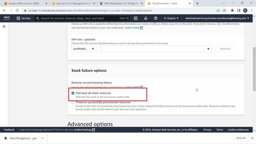Switch to Amazon Web Services (AWS) tab

pyautogui.click(x=24, y=3)
